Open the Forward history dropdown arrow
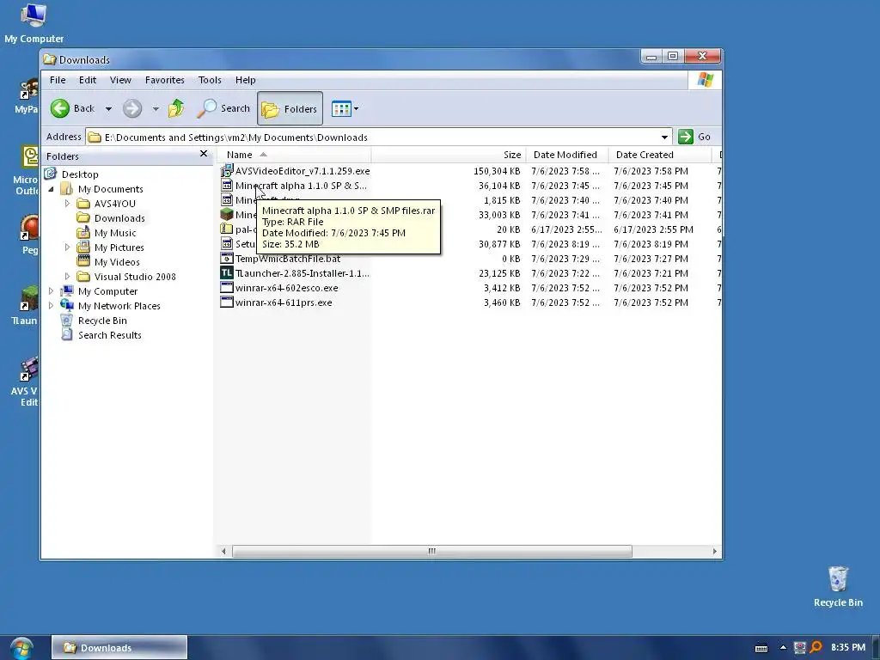The image size is (880, 660). [156, 109]
